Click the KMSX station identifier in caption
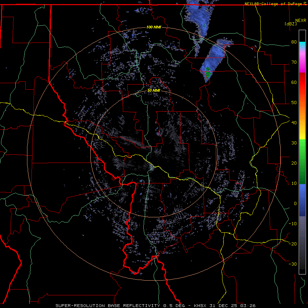Image resolution: width=308 pixels, height=308 pixels. click(200, 306)
